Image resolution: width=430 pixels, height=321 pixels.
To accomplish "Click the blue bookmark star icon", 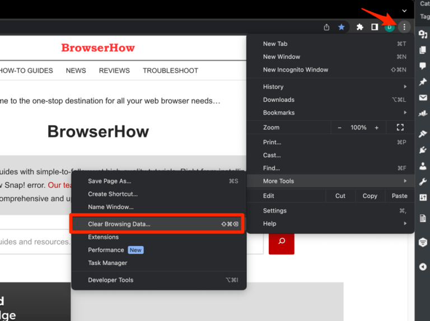I will pyautogui.click(x=341, y=27).
